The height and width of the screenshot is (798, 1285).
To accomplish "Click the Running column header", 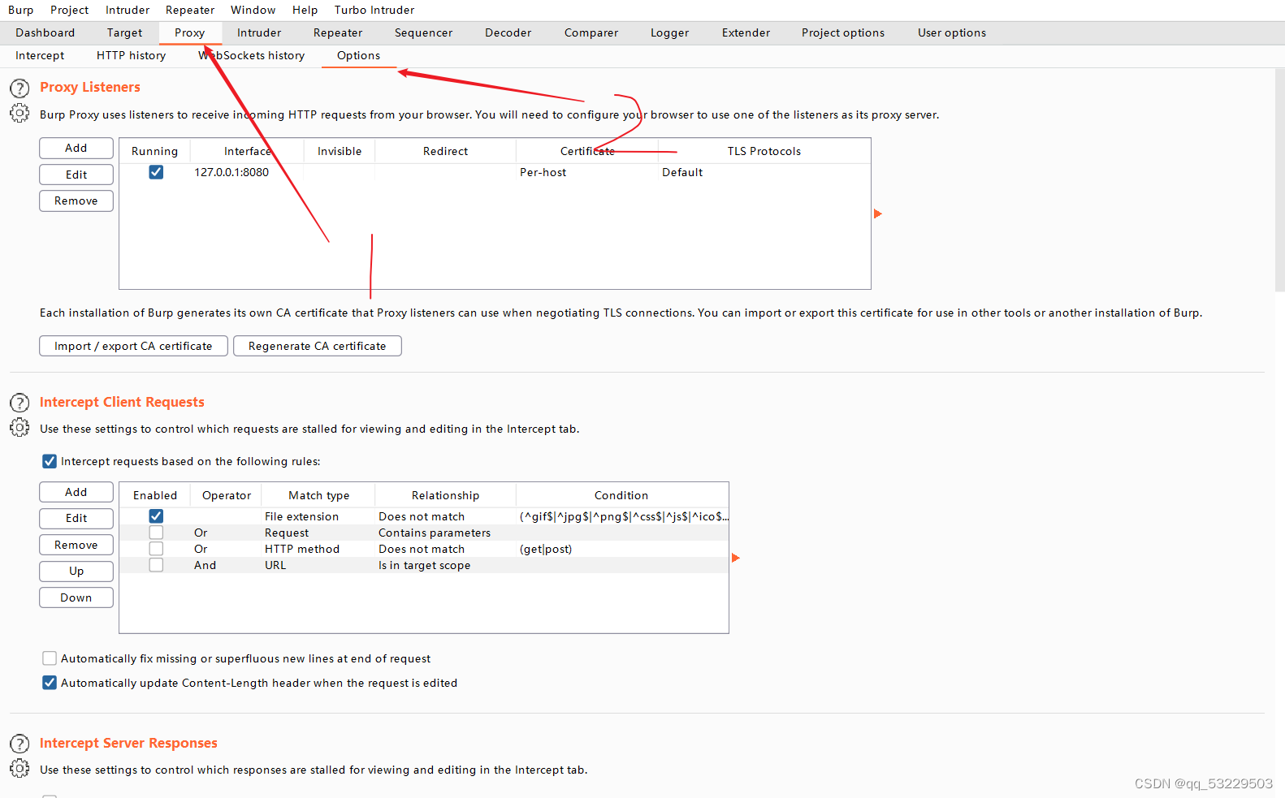I will 154,151.
